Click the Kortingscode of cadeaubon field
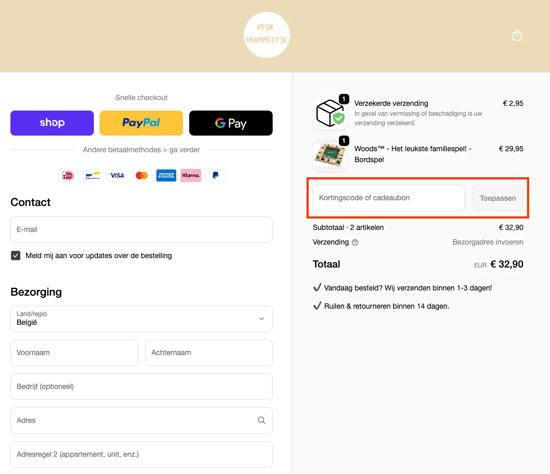Screen dimensions: 550x474 (x=388, y=198)
